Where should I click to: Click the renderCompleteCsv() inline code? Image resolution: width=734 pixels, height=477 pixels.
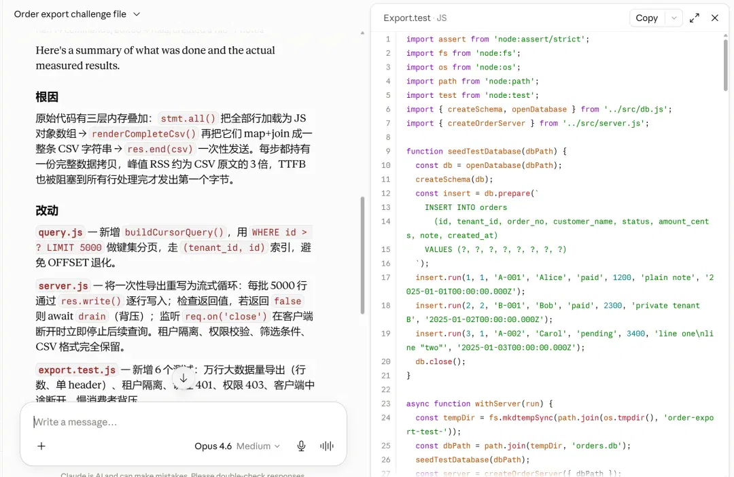[x=143, y=134]
